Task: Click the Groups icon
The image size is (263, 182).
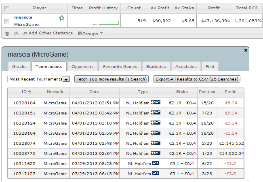Action: click(80, 34)
